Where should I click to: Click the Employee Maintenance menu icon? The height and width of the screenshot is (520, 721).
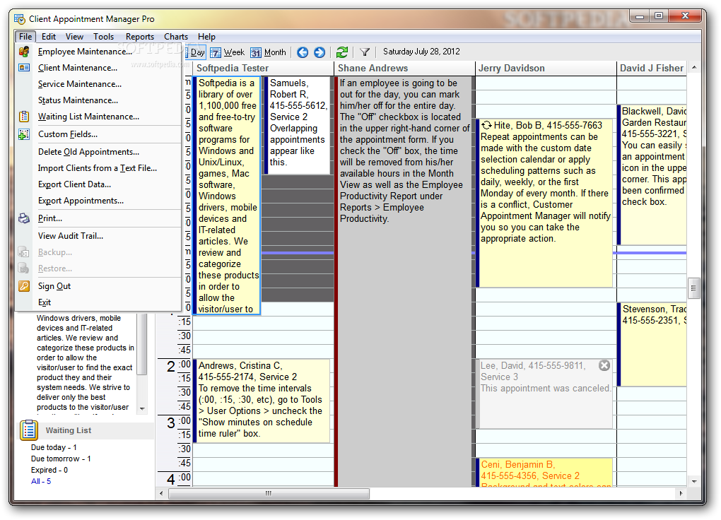[x=24, y=52]
